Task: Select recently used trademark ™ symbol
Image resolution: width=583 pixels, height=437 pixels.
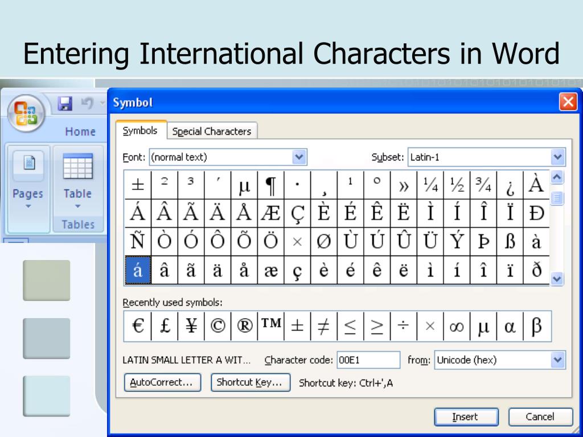Action: pos(270,326)
